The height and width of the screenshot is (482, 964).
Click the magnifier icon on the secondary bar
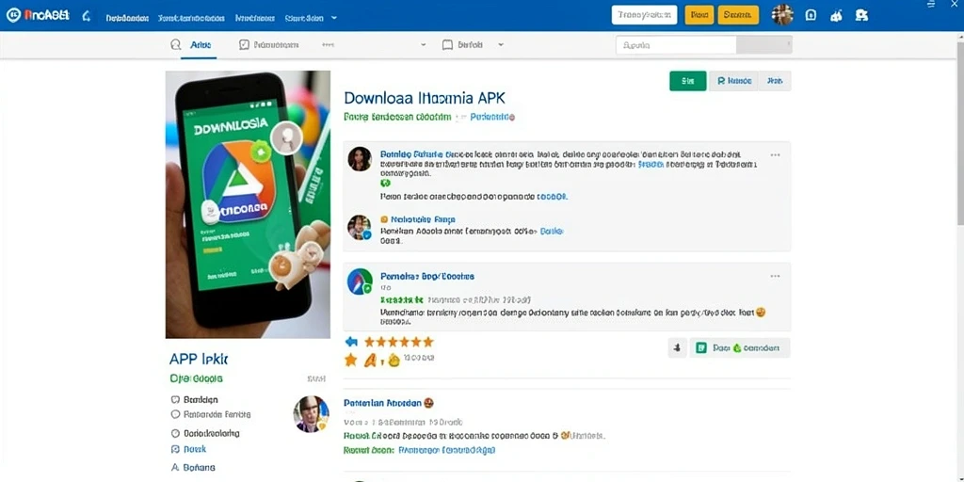175,45
